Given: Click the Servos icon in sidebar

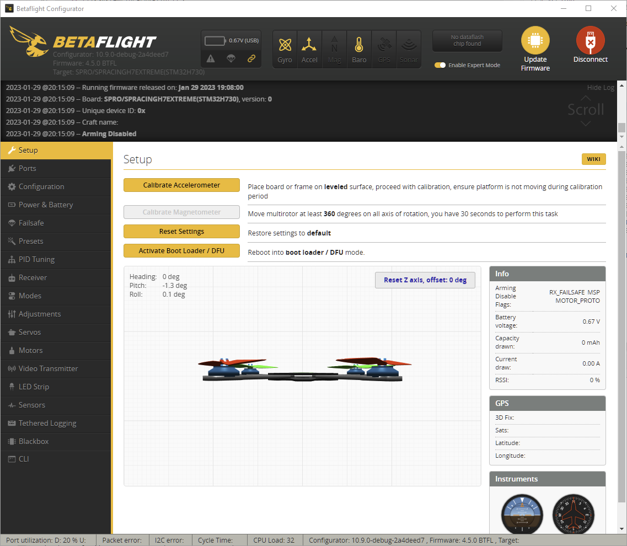Looking at the screenshot, I should coord(12,333).
